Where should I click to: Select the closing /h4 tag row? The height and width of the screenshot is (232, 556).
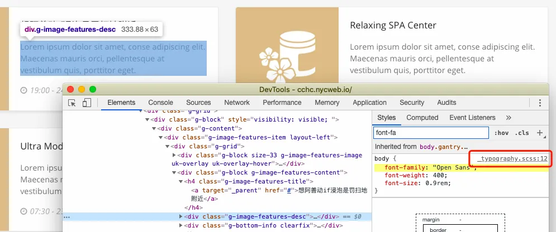pyautogui.click(x=193, y=207)
